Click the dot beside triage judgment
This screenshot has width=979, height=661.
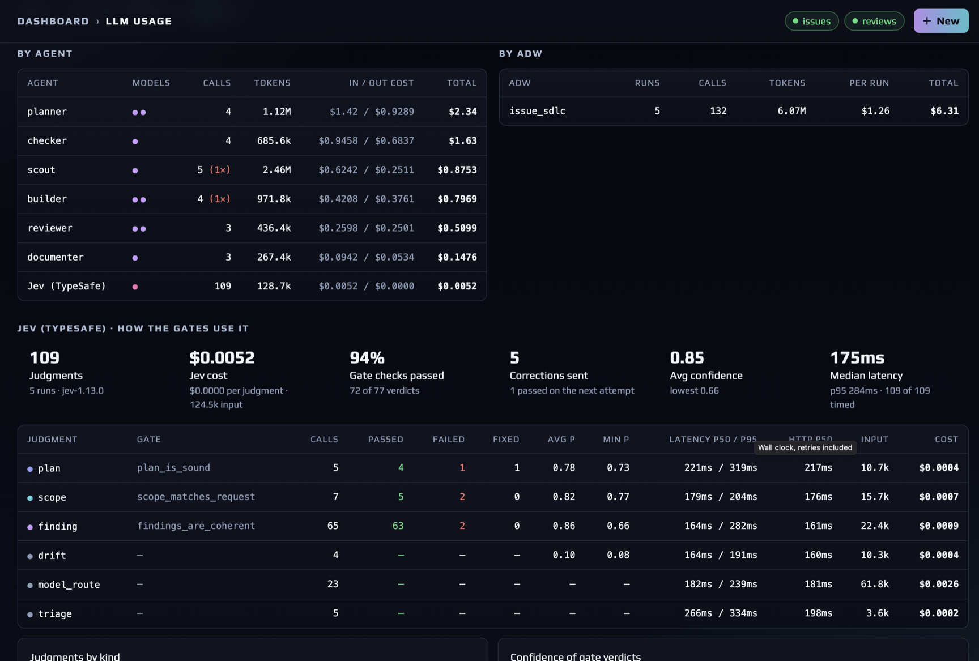point(30,615)
